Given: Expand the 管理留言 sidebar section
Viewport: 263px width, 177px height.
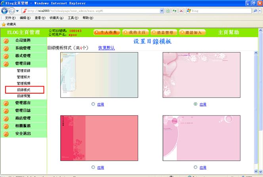Looking at the screenshot, I should pos(23,103).
